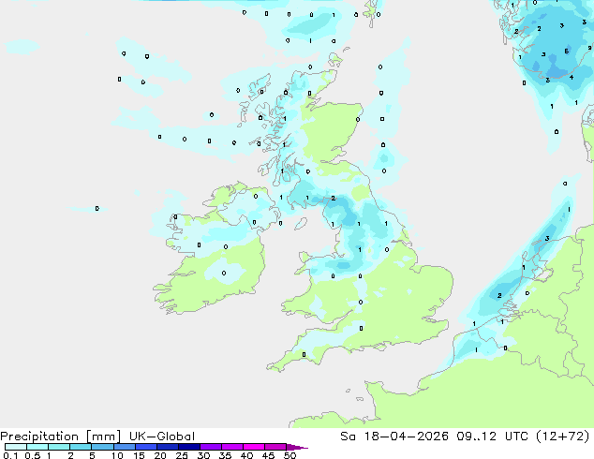The height and width of the screenshot is (459, 594).
Task: Click the '0.1' legend scale label
Action: [x=10, y=455]
